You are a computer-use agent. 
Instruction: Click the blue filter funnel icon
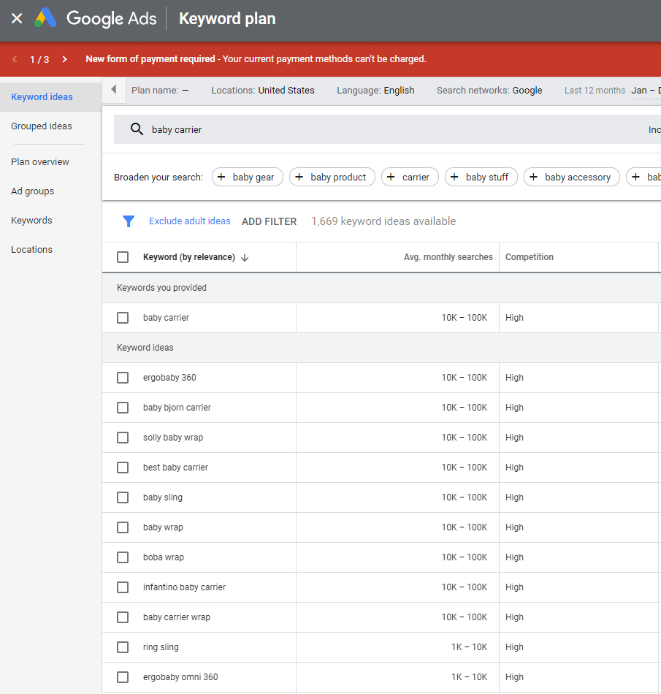tap(129, 221)
